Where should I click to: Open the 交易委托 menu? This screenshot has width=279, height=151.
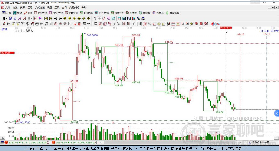click(74, 7)
